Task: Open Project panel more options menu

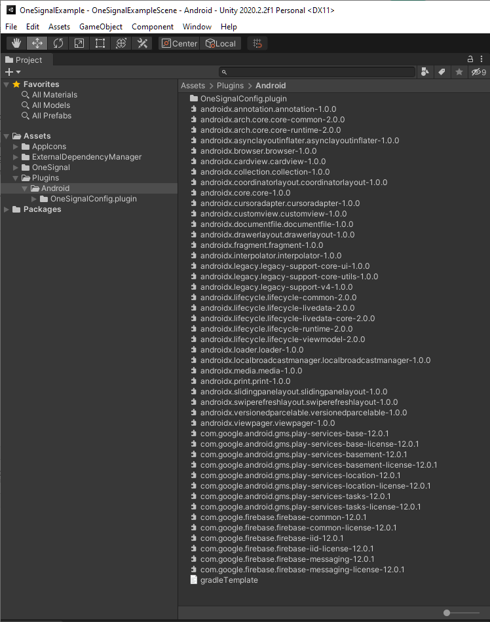Action: click(481, 59)
